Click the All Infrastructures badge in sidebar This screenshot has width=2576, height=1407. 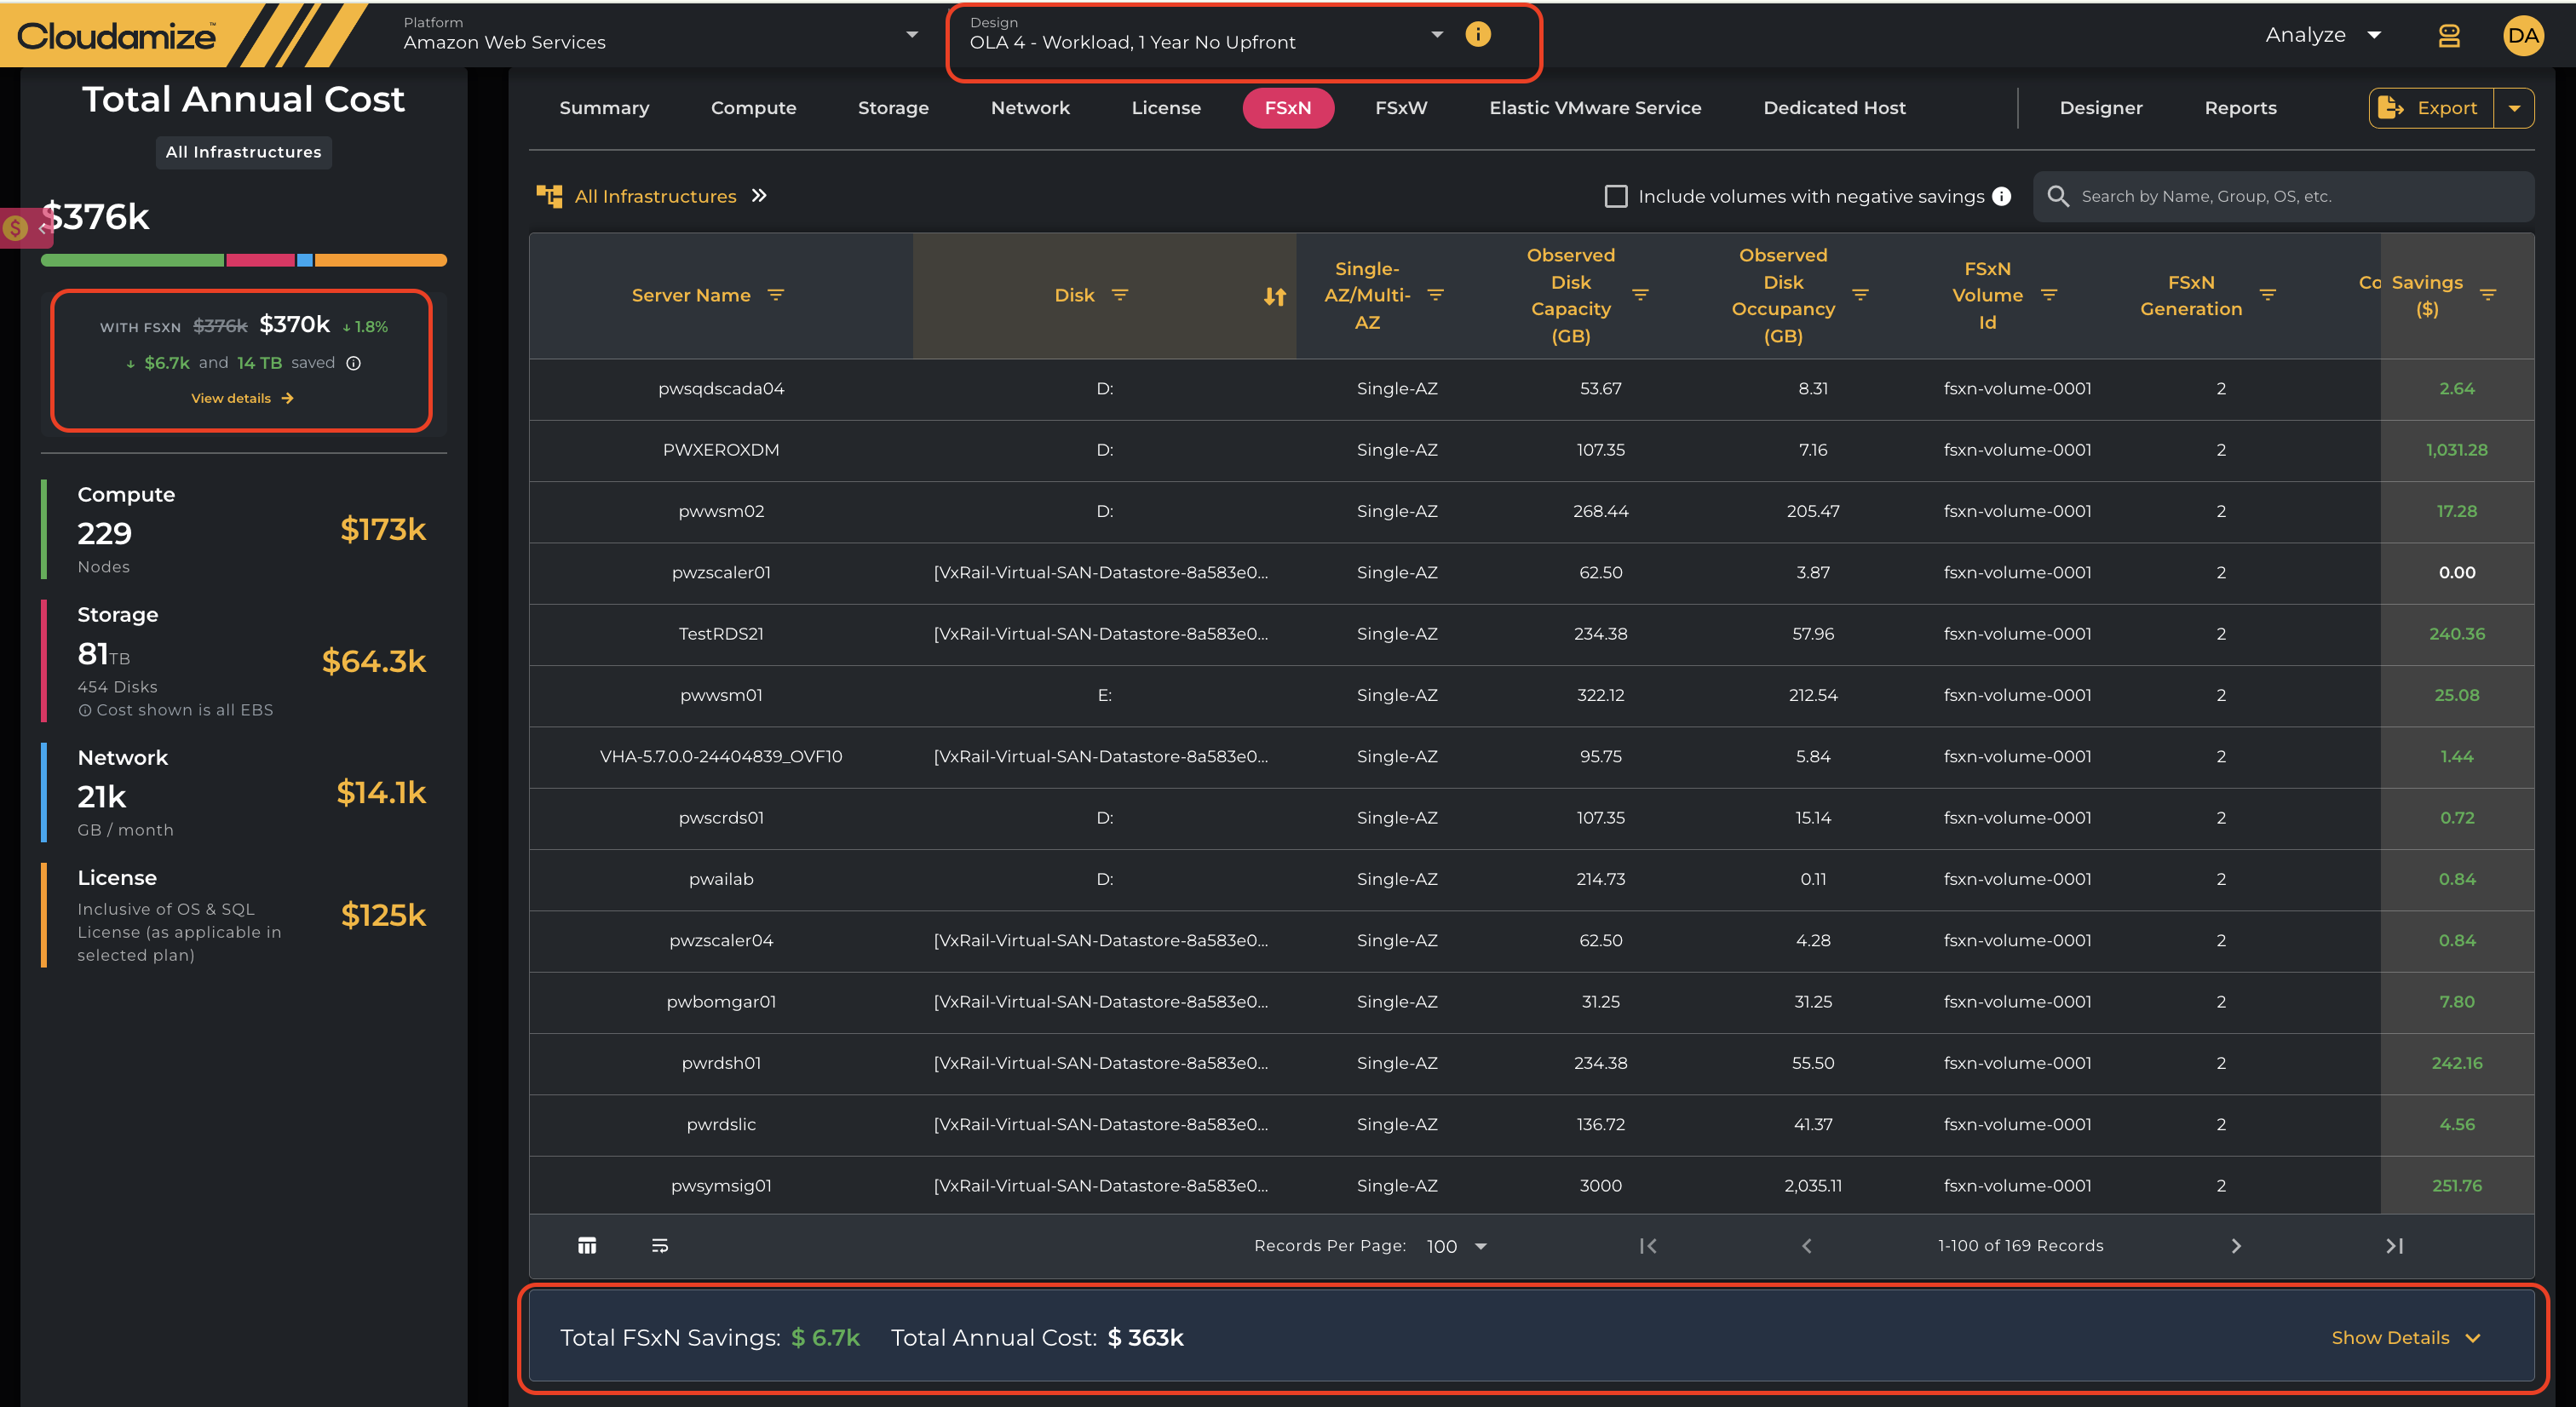243,152
